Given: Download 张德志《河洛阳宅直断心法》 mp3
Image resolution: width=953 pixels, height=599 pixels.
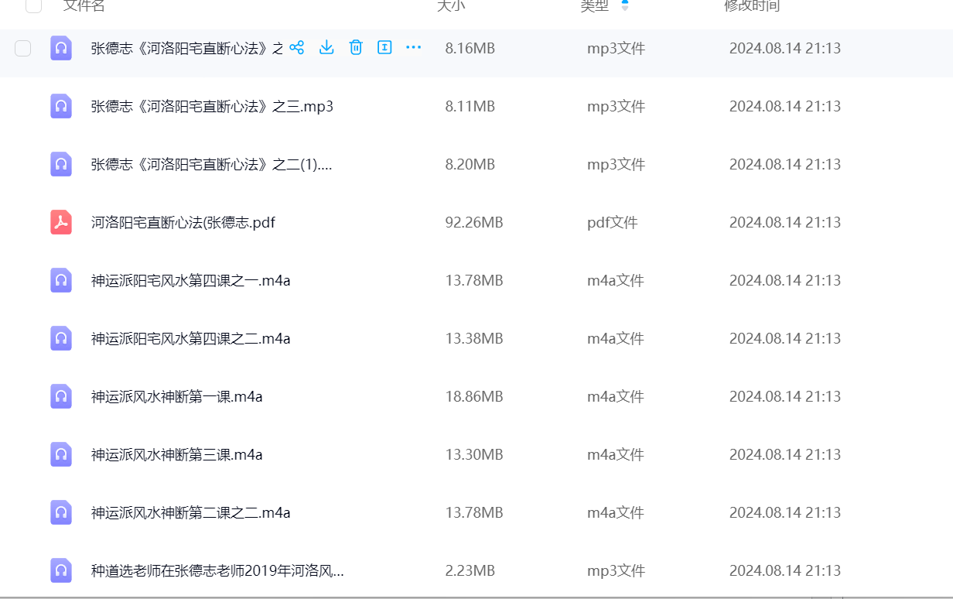Looking at the screenshot, I should click(326, 47).
